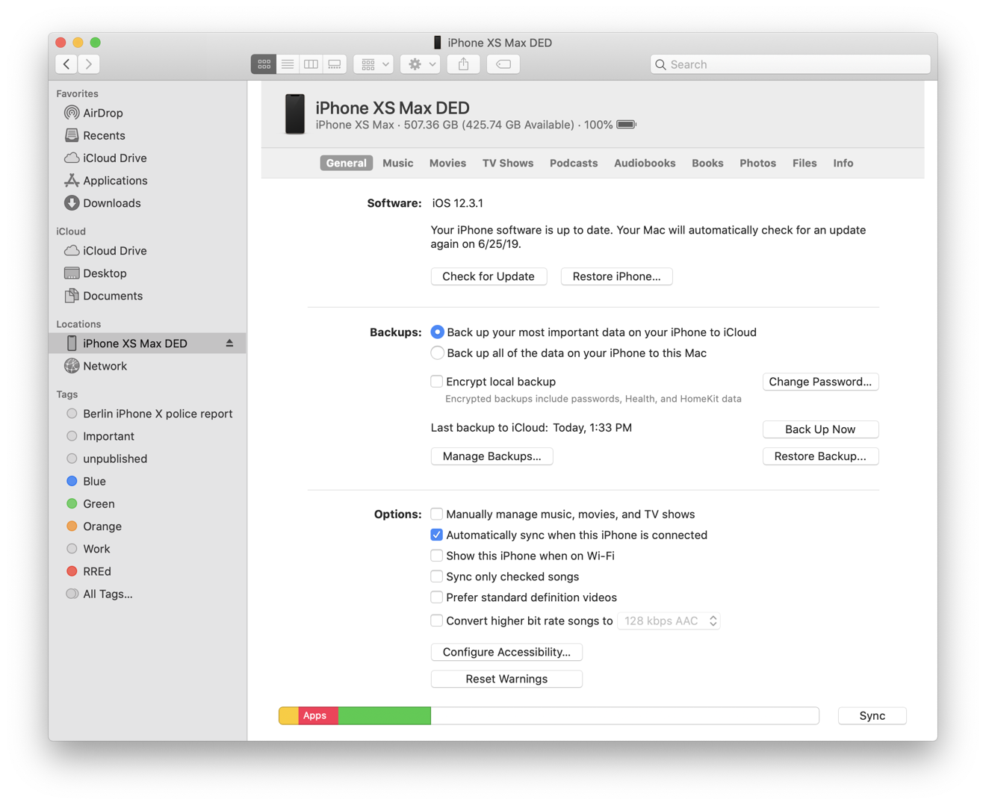
Task: Enable manually manage music, movies, TV shows
Action: [x=437, y=514]
